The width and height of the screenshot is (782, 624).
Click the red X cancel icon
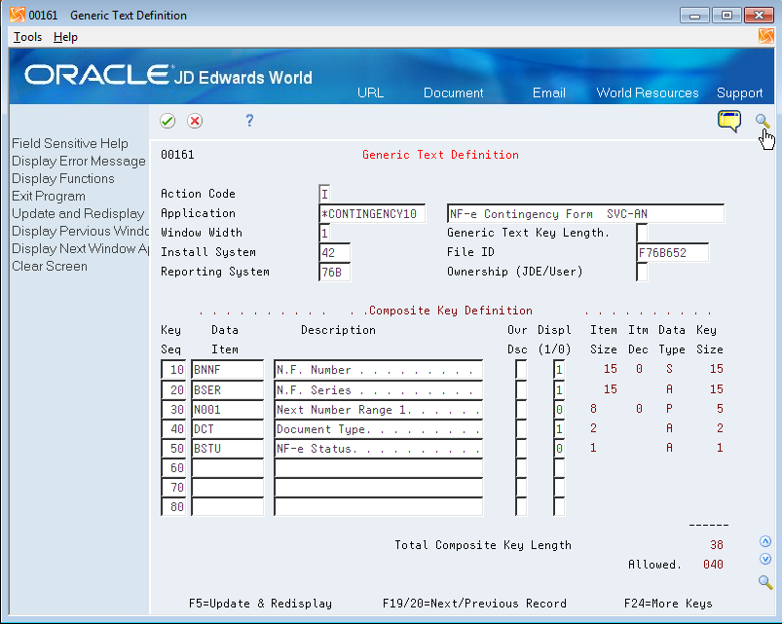tap(195, 121)
